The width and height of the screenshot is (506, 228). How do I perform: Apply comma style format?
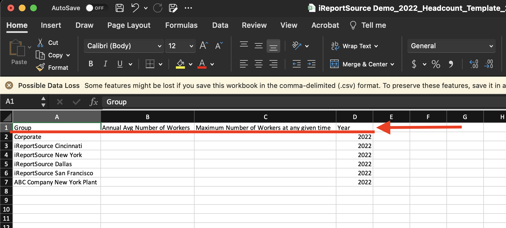451,64
